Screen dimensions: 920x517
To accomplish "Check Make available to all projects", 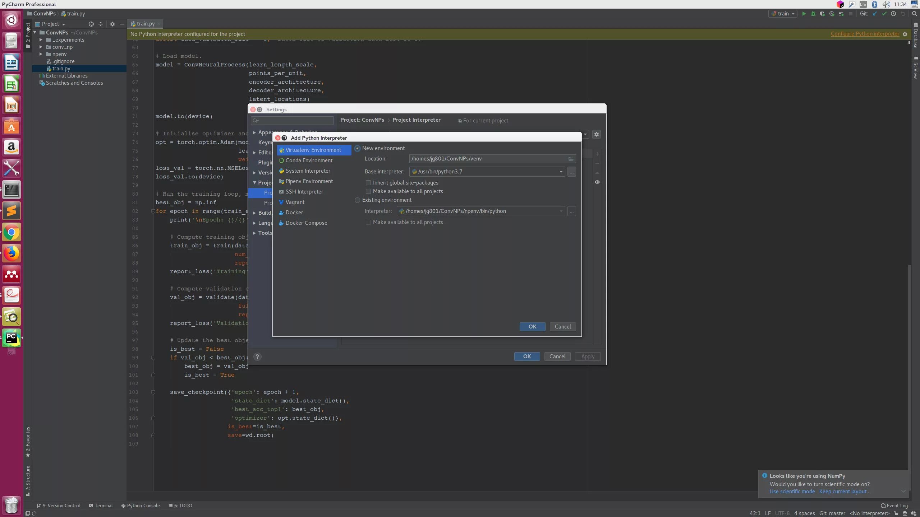I will [368, 191].
